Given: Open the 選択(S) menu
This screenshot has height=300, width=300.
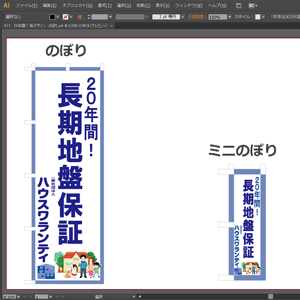Looking at the screenshot, I should (x=124, y=5).
